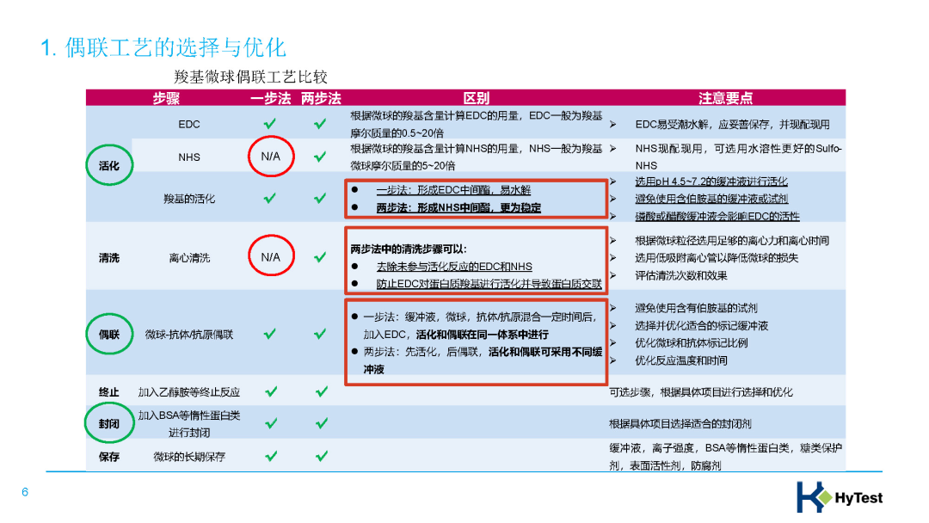
Task: Click the arrow bullet before 评估清洗次数和效果
Action: (x=612, y=275)
